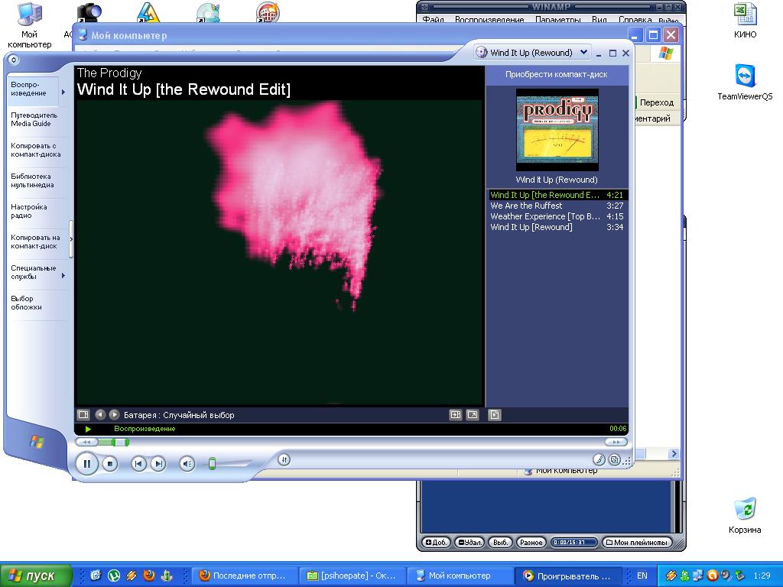This screenshot has height=587, width=783.
Task: Select track Weather Experience [Top B...
Action: point(557,216)
